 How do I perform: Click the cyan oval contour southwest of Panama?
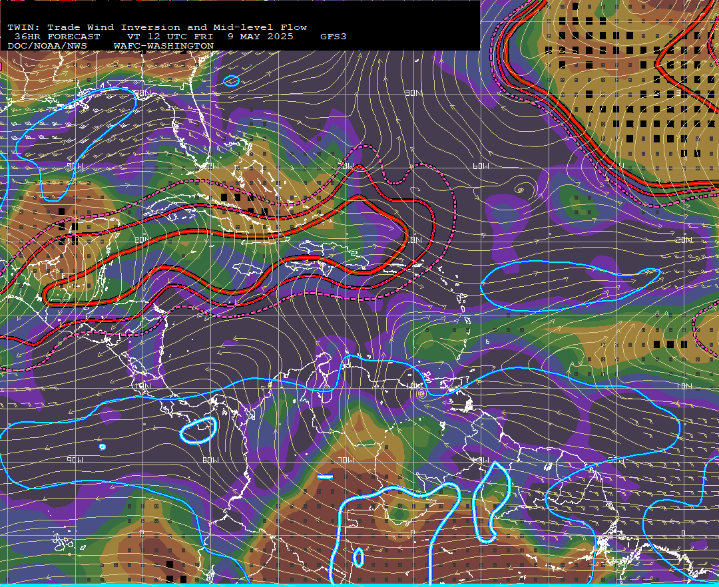pos(198,431)
